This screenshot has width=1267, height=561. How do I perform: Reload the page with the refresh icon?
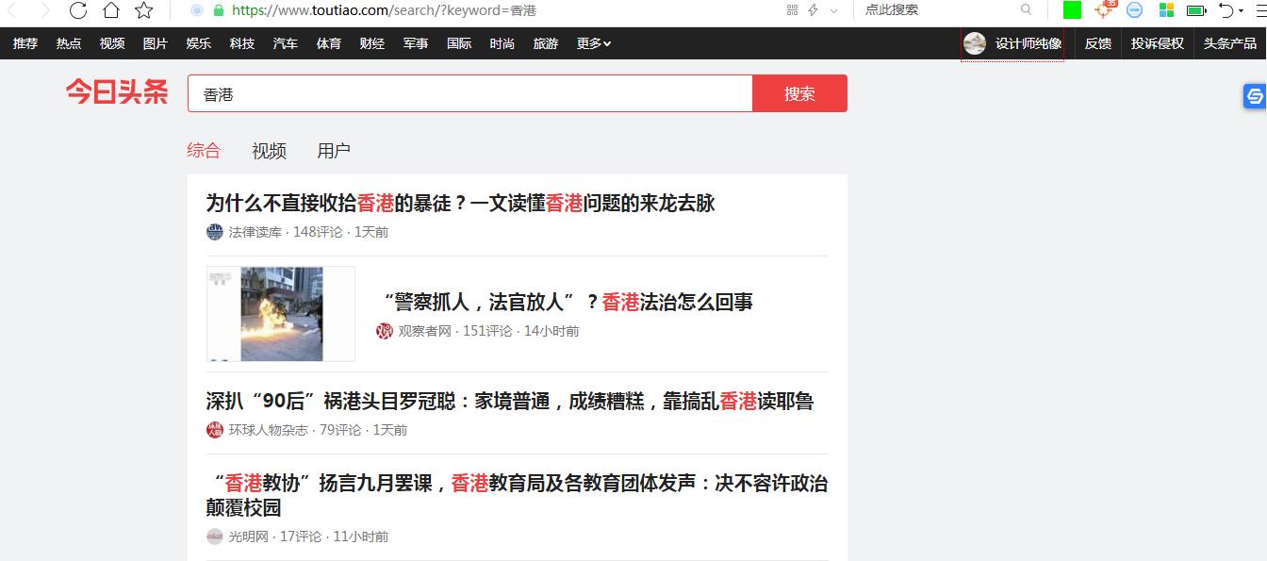[x=78, y=10]
